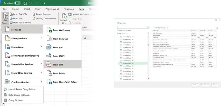Choose From Folder in submenu

(62, 73)
